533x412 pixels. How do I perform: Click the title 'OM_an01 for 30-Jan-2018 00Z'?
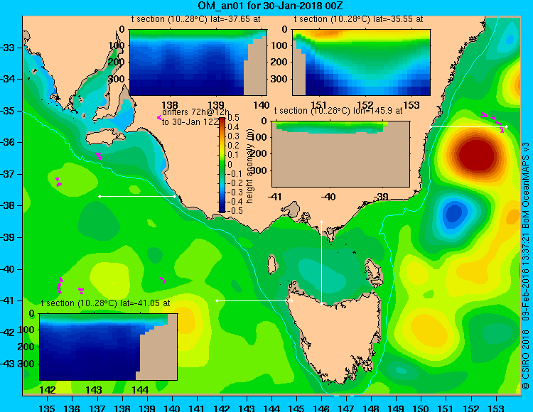(271, 6)
